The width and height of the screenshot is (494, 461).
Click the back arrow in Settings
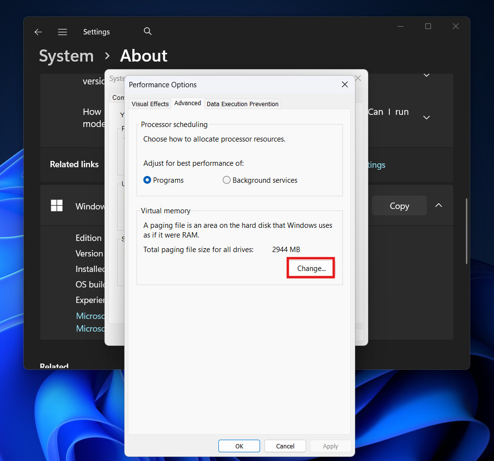point(38,32)
